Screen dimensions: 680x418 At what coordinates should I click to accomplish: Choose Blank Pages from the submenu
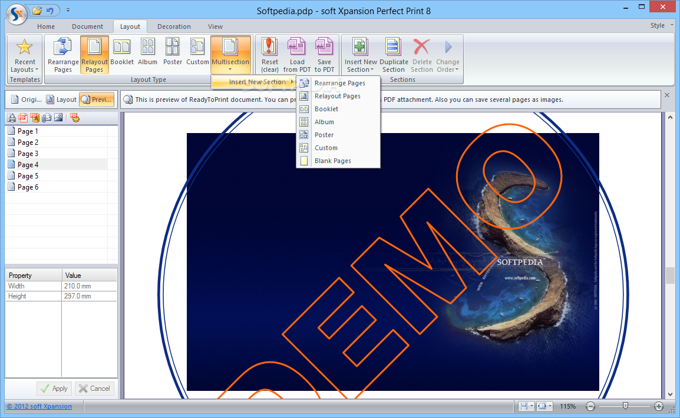point(339,161)
